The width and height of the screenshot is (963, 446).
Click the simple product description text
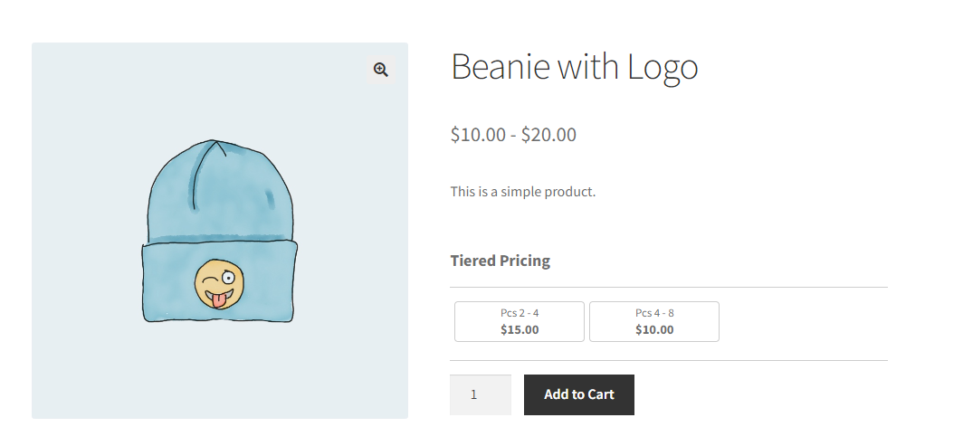point(522,192)
